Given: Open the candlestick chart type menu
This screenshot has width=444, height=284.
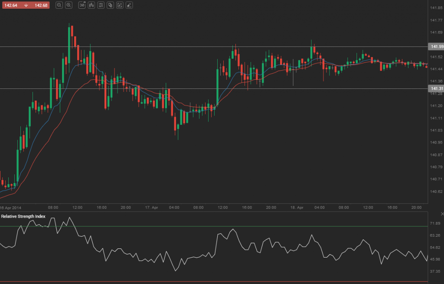Looking at the screenshot, I should click(91, 5).
